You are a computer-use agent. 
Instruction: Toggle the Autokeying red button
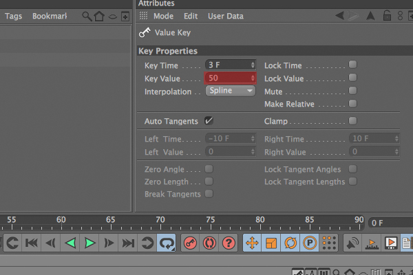[209, 243]
